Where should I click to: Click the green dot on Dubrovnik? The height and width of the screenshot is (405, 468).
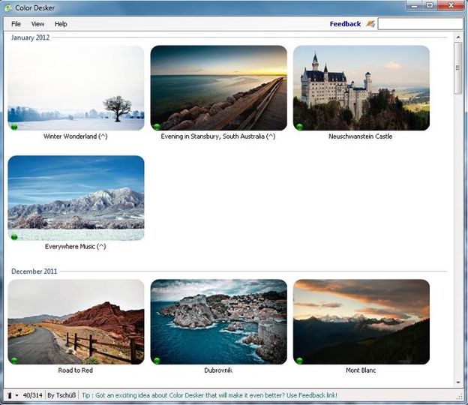[x=157, y=361]
